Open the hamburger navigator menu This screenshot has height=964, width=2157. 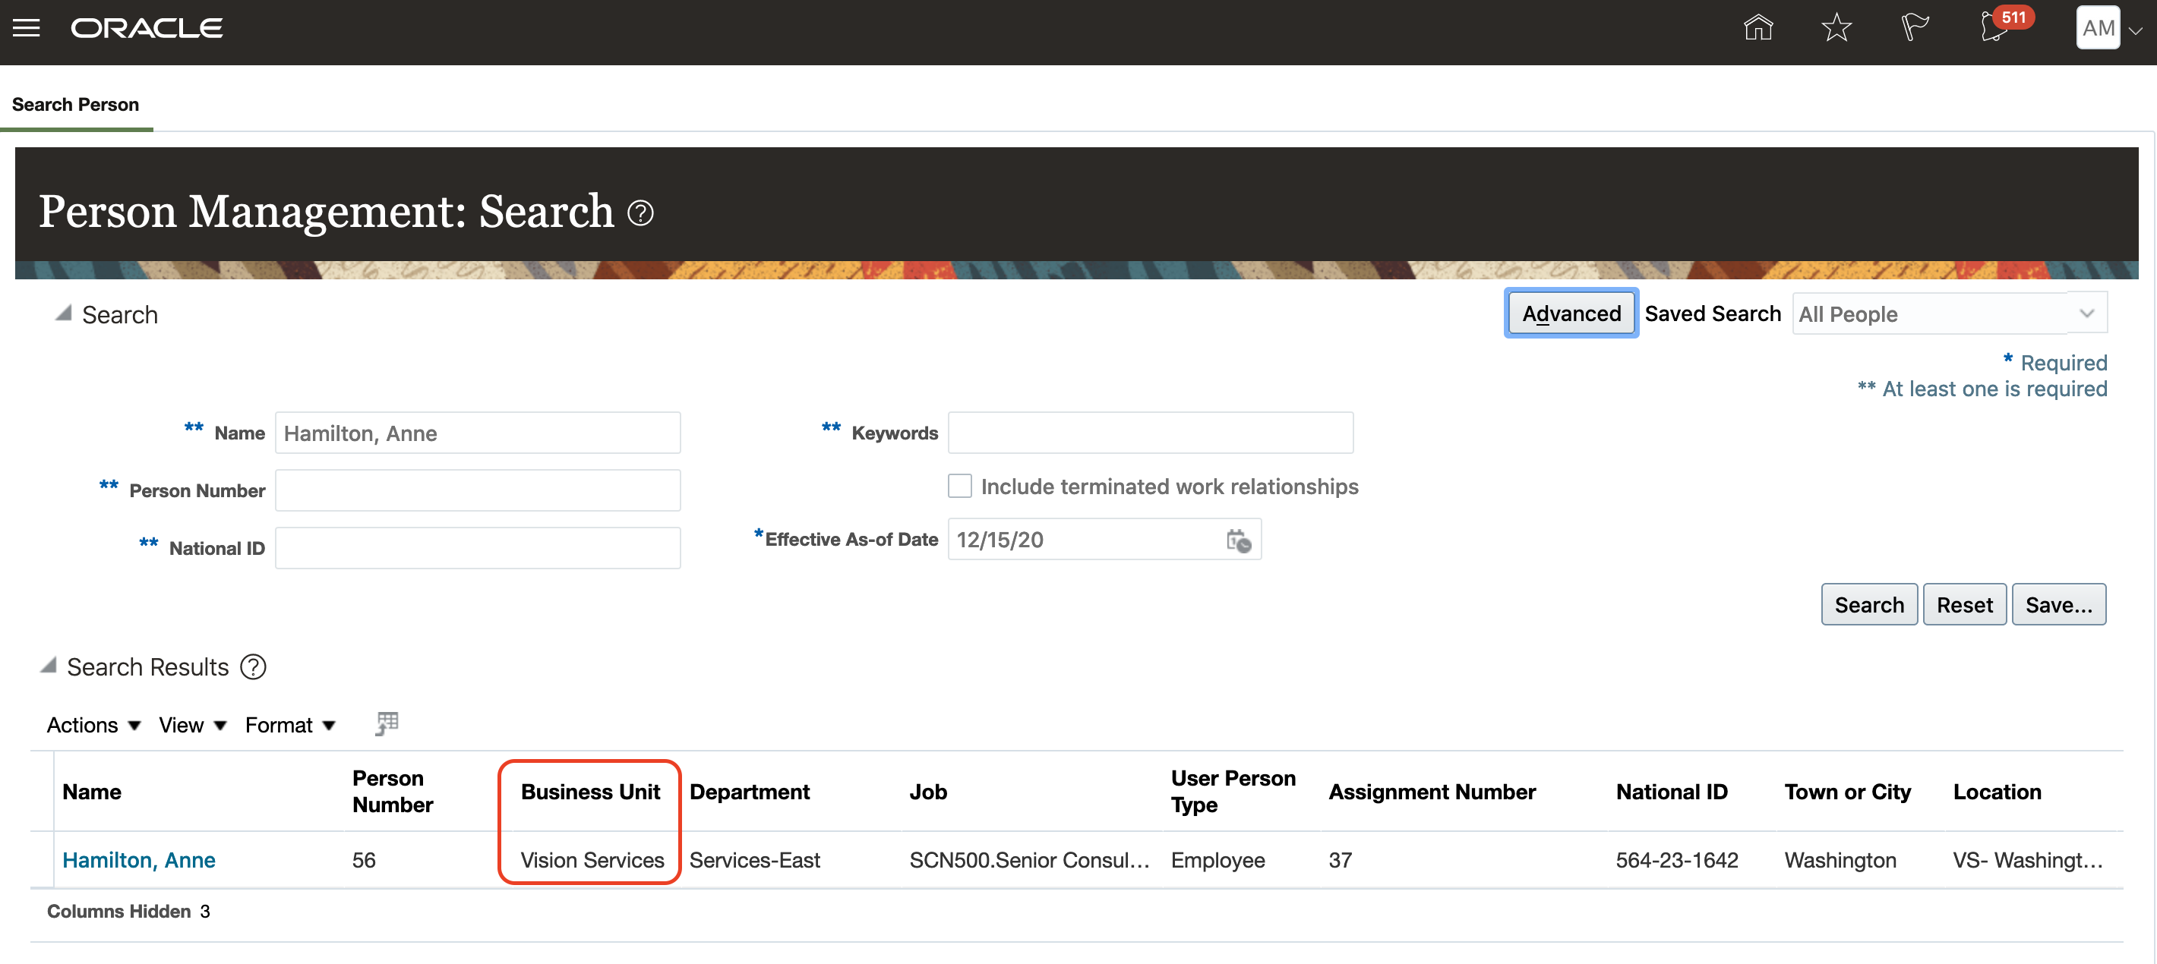(26, 28)
